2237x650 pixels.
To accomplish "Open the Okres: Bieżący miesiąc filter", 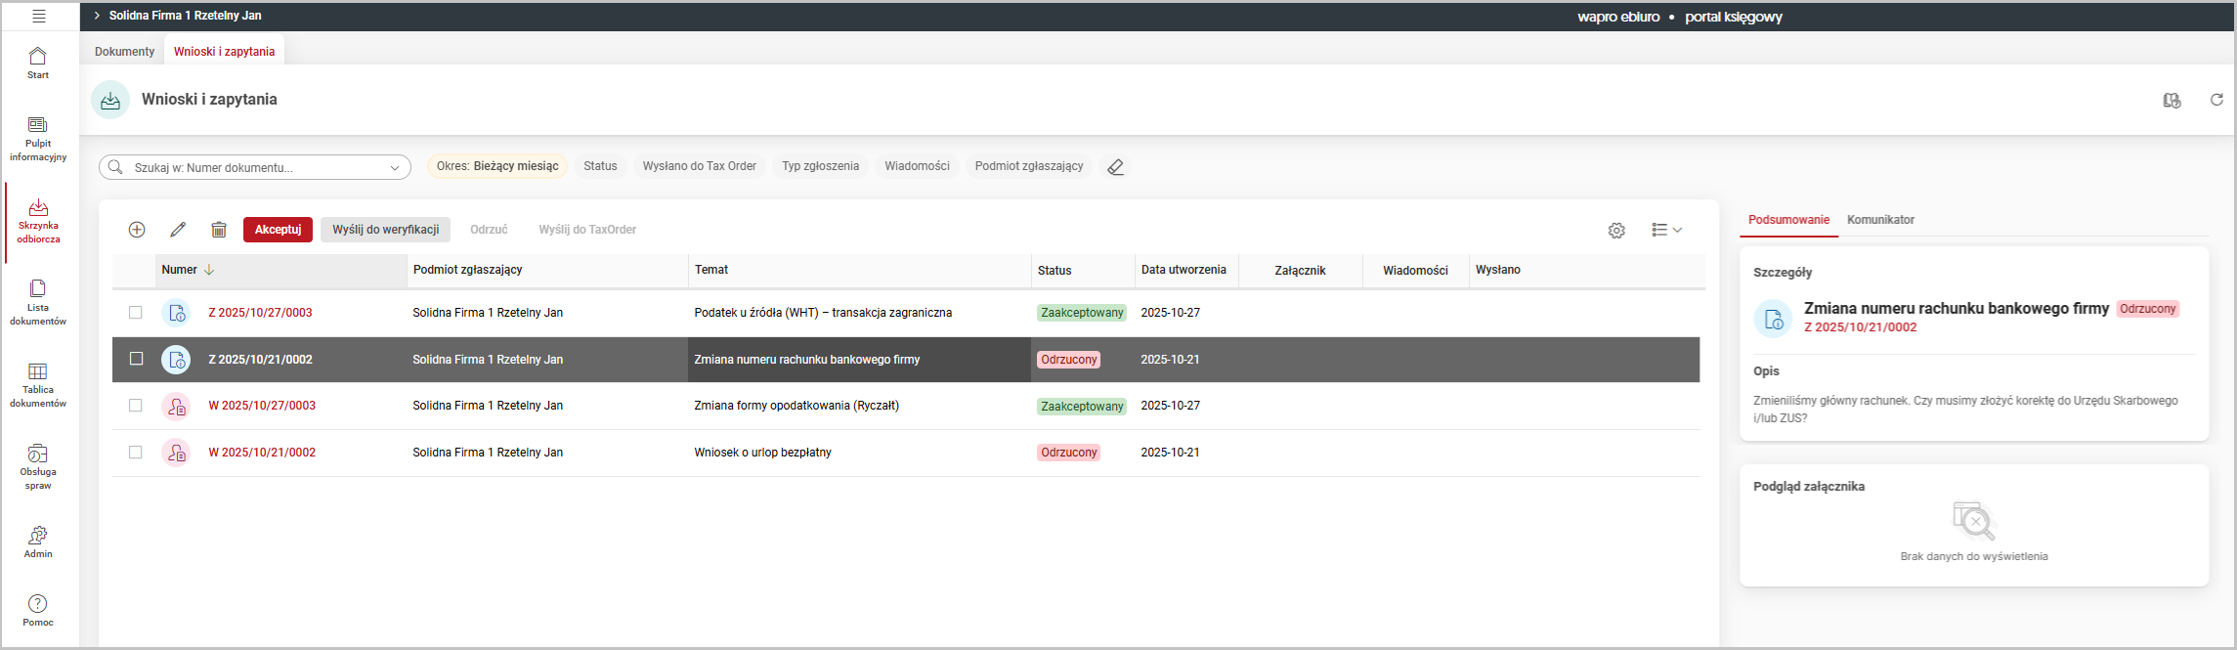I will 497,166.
